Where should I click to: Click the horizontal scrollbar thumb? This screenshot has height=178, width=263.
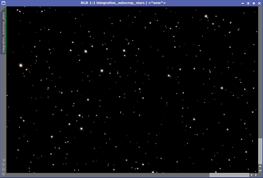pyautogui.click(x=229, y=175)
